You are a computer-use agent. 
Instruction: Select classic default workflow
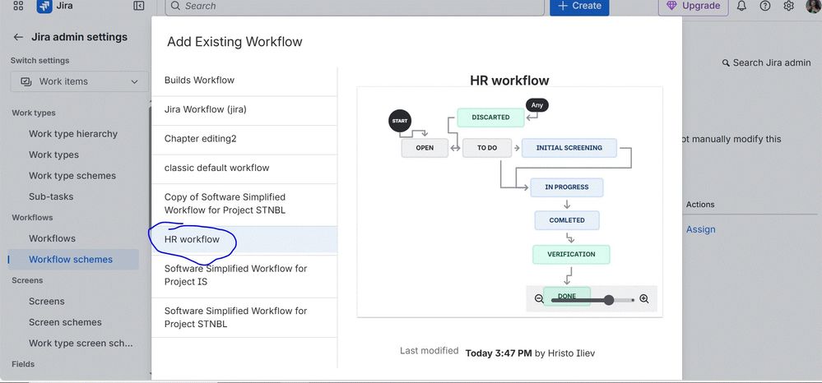pos(244,168)
